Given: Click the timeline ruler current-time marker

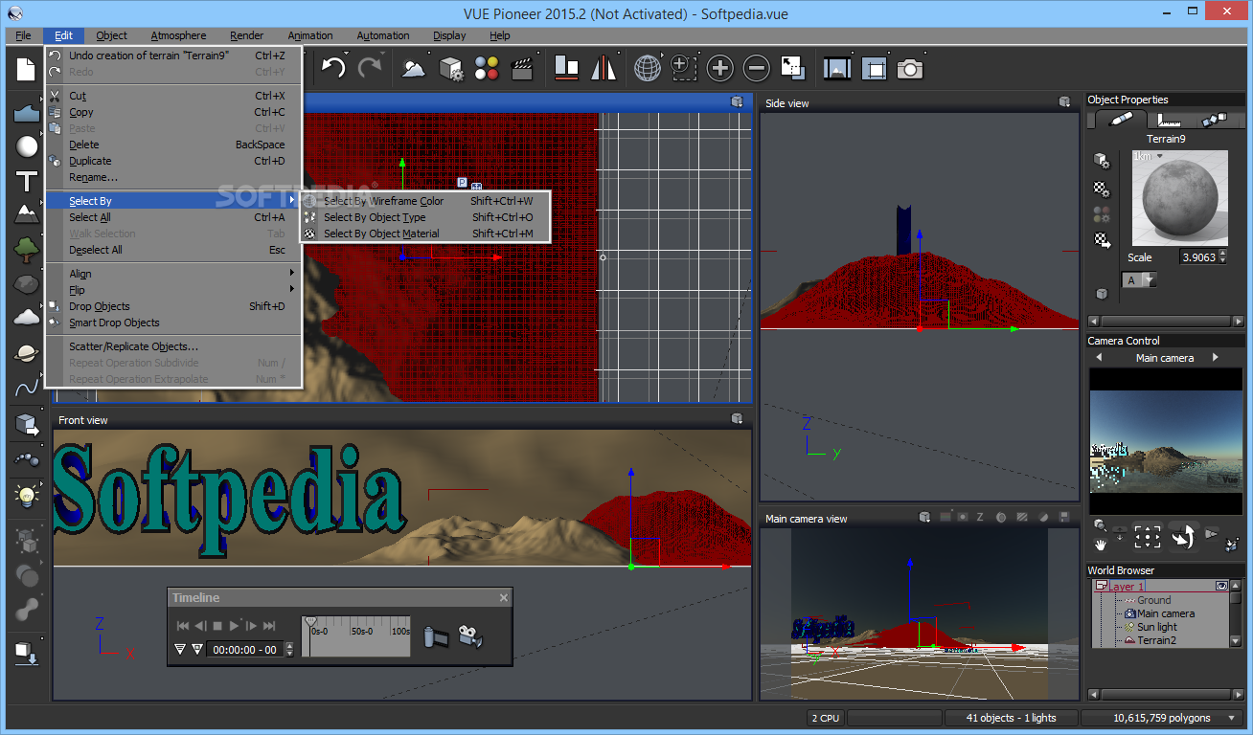Looking at the screenshot, I should (310, 622).
